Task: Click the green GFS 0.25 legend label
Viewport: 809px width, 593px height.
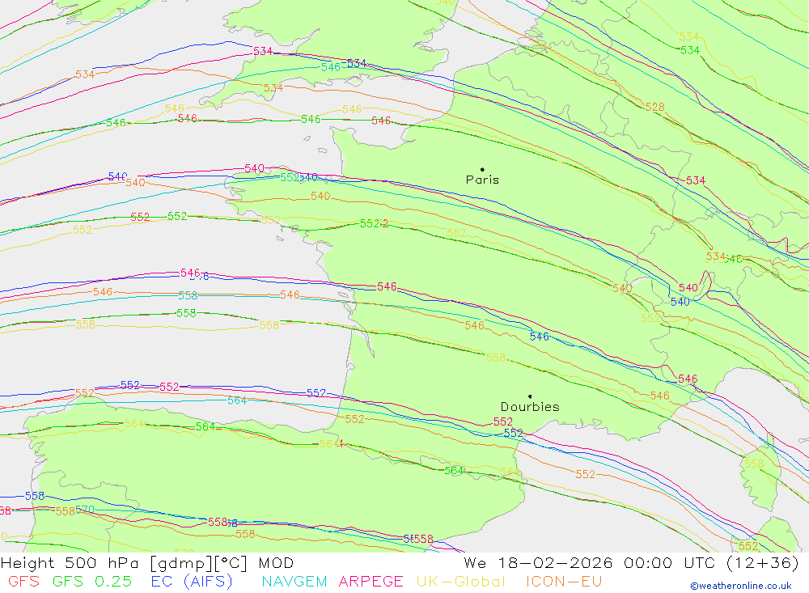Action: coord(92,582)
